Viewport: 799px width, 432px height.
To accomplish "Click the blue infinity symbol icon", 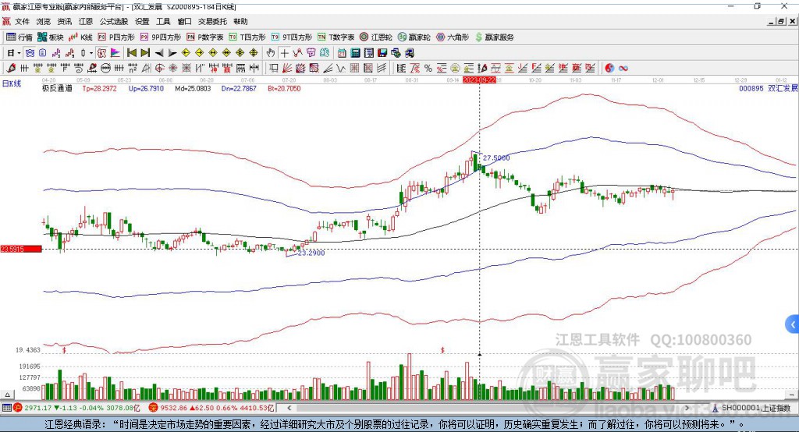I will (623, 69).
